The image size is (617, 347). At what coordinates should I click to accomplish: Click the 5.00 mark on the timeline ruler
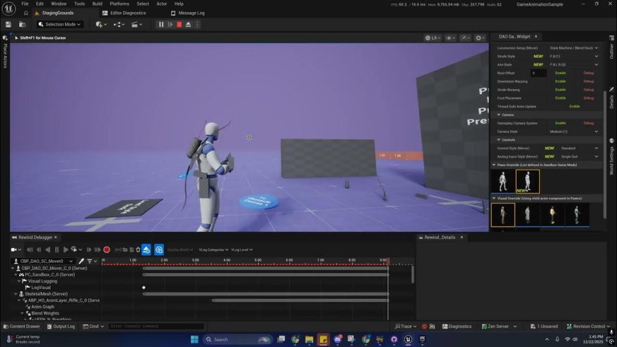pos(258,260)
